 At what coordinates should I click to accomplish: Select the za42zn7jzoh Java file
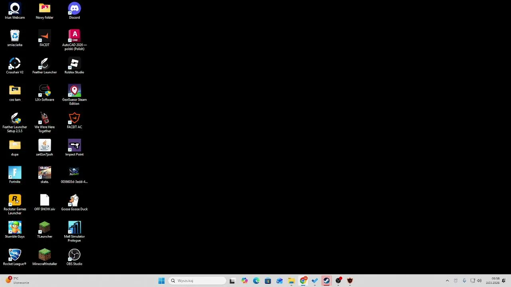pyautogui.click(x=44, y=148)
